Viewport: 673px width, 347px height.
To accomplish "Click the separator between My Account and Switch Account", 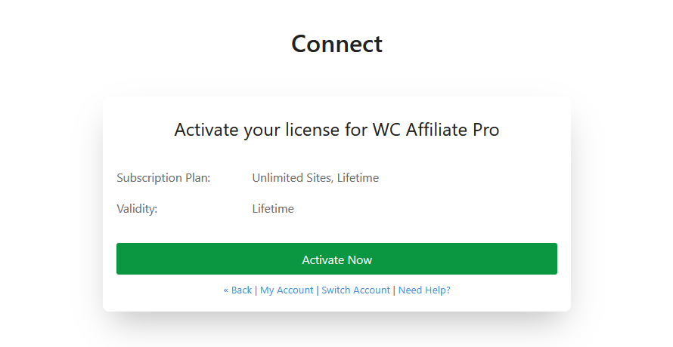I will (318, 290).
